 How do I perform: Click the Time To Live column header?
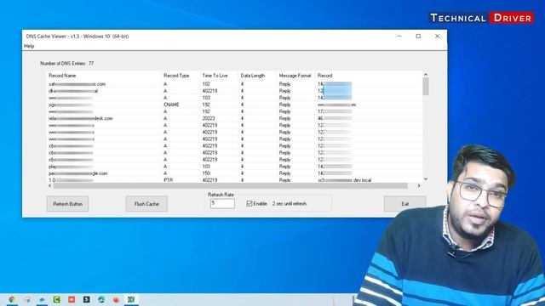pyautogui.click(x=215, y=76)
